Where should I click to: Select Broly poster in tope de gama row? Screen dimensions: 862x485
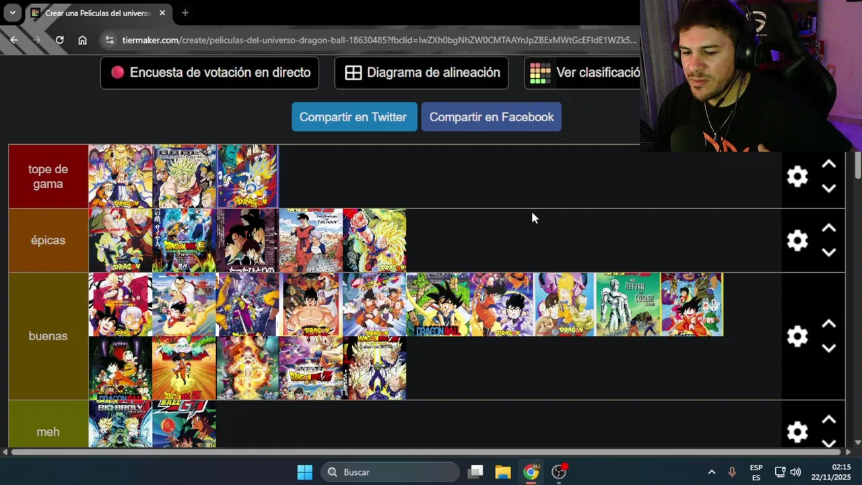coord(184,176)
